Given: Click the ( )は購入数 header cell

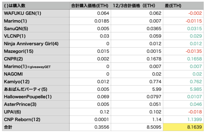Looking at the screenshot, I should [x=36, y=6].
